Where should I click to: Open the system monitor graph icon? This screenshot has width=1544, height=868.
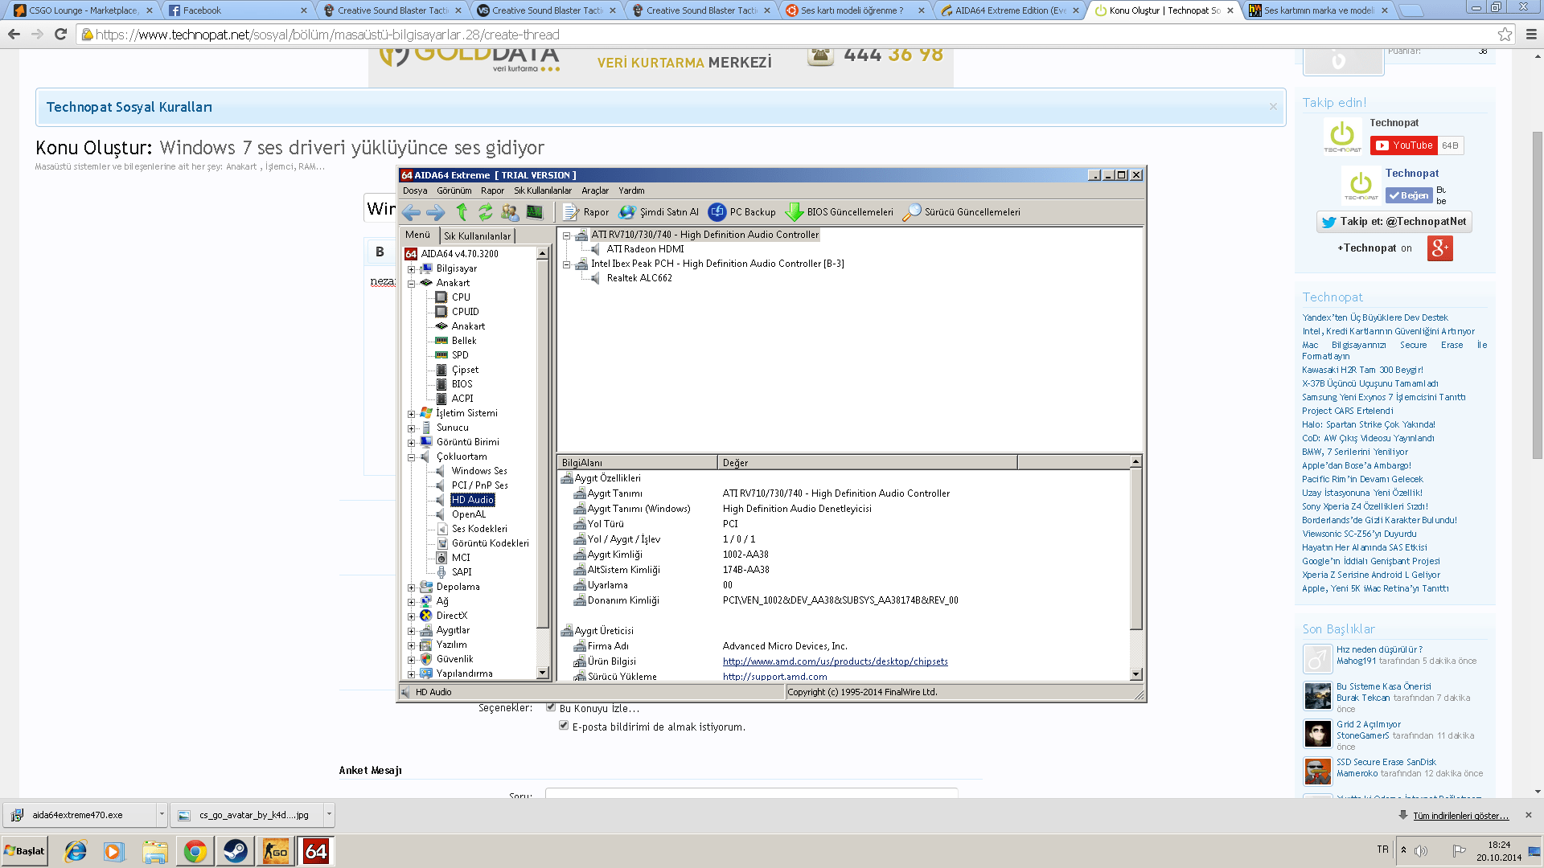[x=534, y=212]
